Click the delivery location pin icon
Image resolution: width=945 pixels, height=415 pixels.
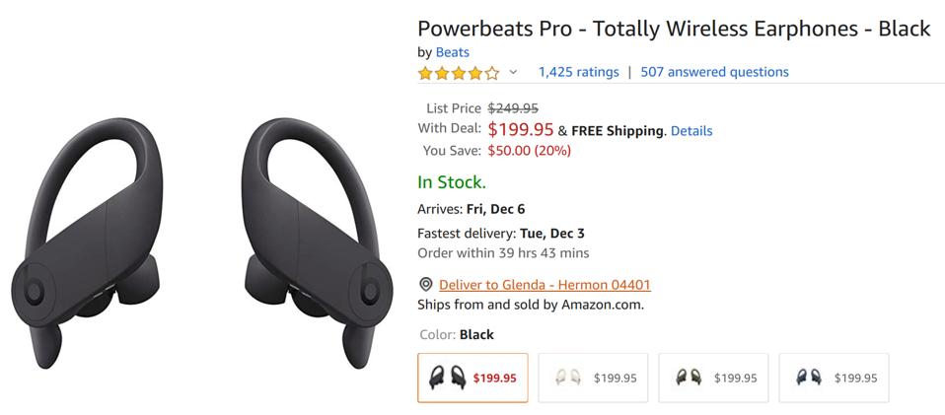425,285
